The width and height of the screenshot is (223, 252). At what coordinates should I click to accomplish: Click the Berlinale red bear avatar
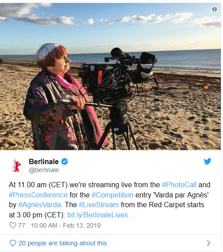[17, 165]
